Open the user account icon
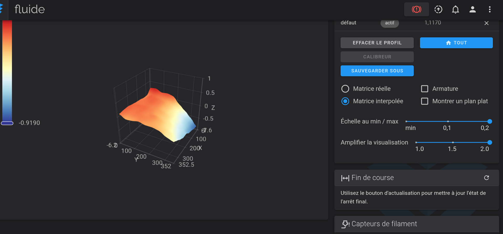503x234 pixels. [472, 10]
